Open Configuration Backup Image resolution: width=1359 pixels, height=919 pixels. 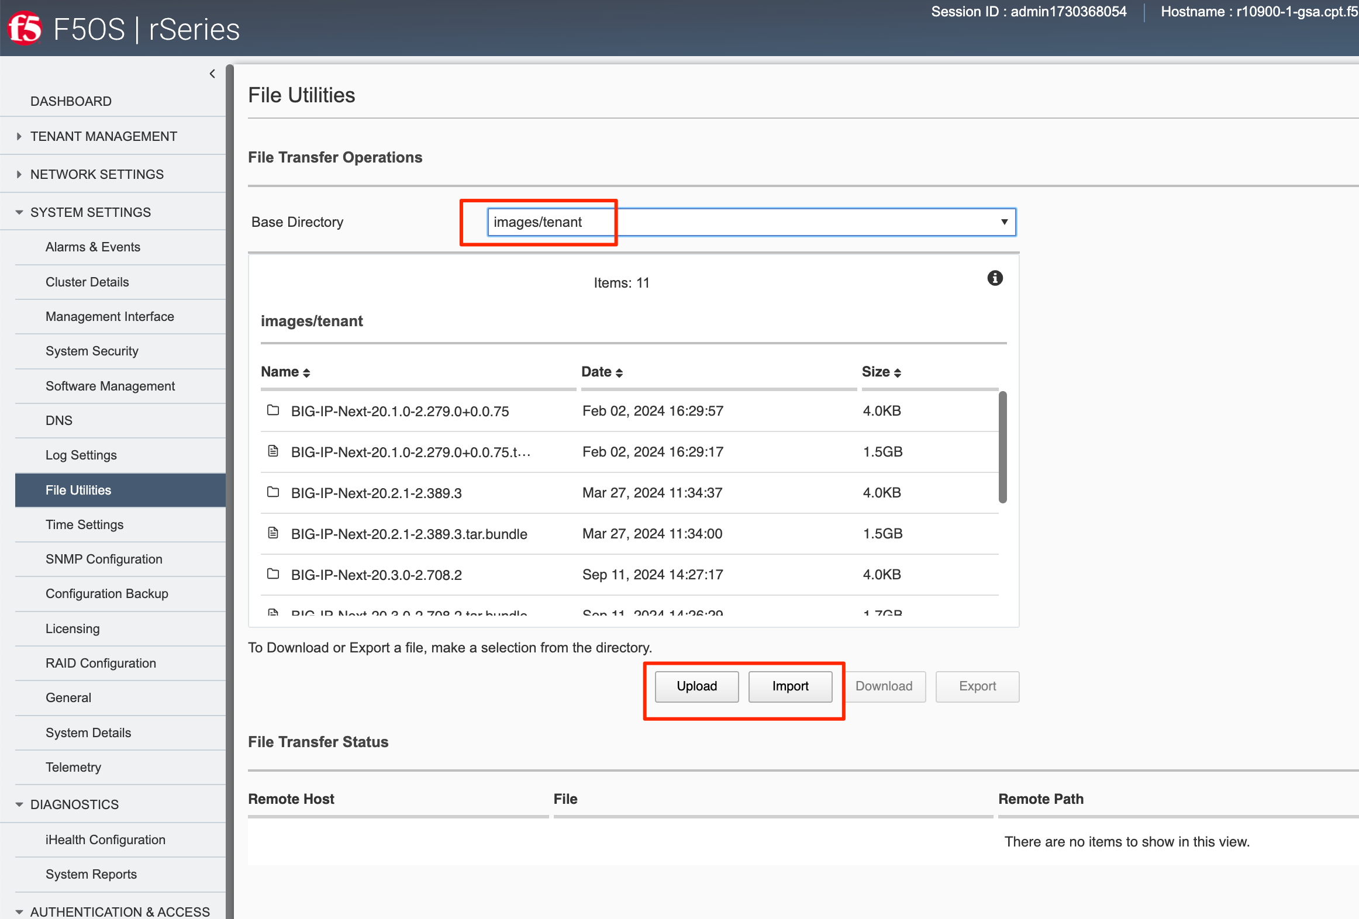pos(107,593)
